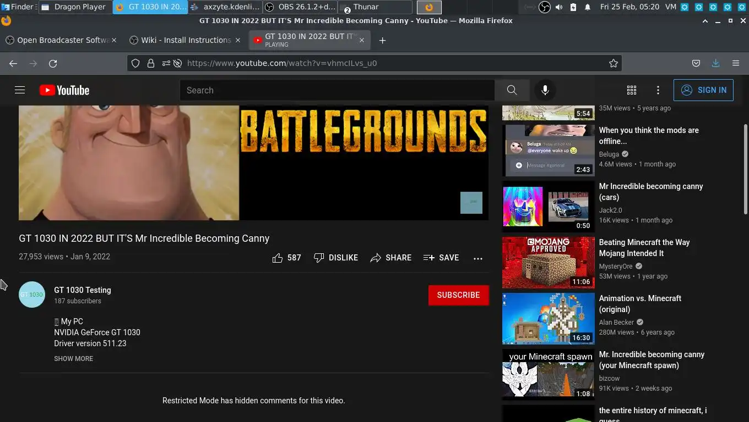
Task: Click the search magnifier button
Action: (x=512, y=90)
